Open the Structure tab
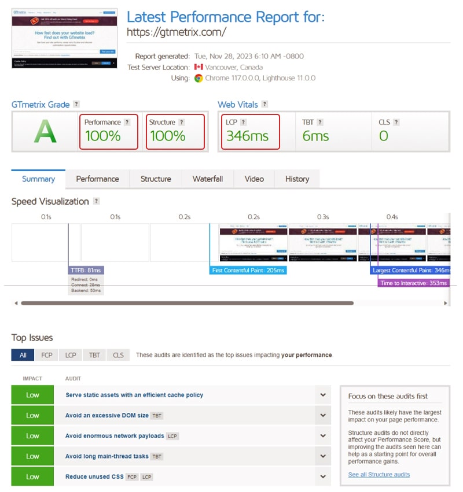This screenshot has height=492, width=463. 156,179
